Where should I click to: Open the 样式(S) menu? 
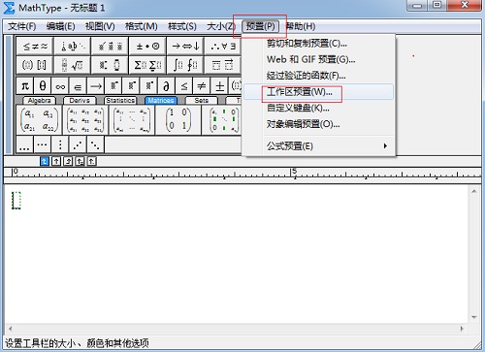[182, 26]
